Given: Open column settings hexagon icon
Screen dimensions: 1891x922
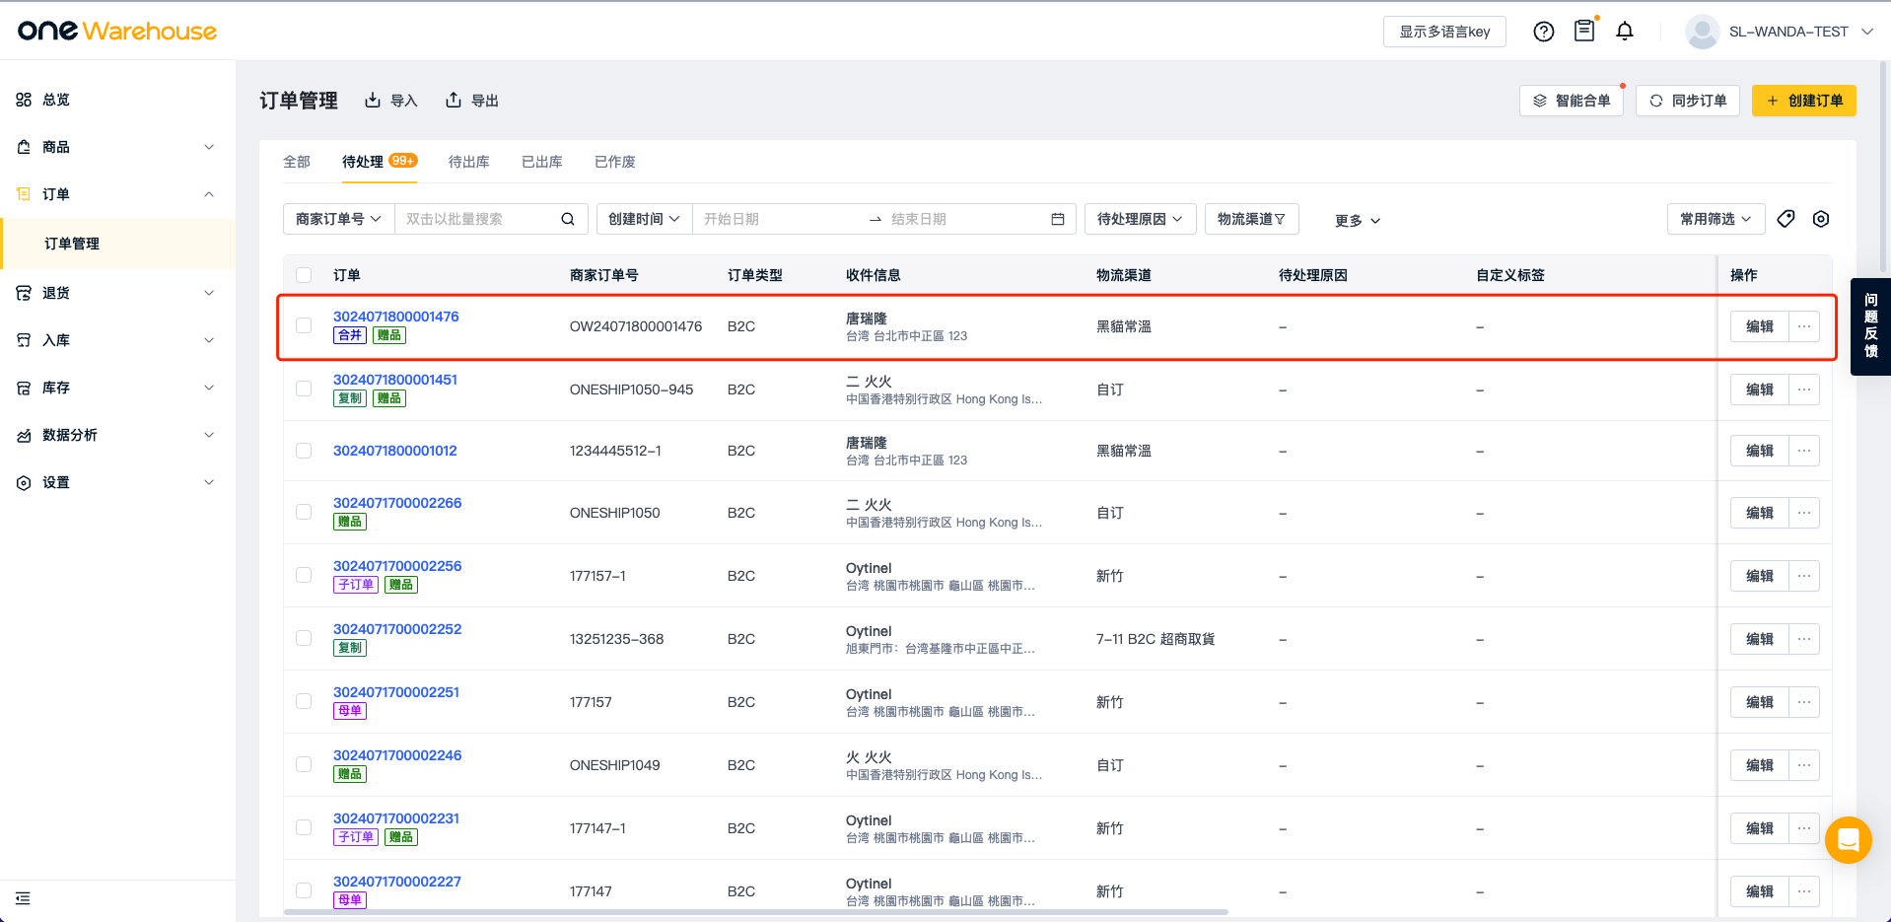Looking at the screenshot, I should [1821, 219].
